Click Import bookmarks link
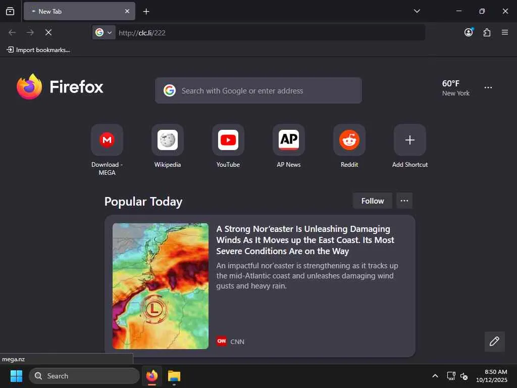 [38, 50]
